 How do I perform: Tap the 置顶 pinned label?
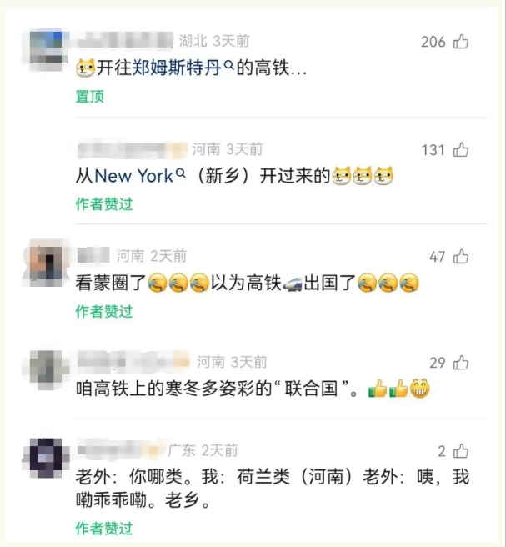click(90, 96)
